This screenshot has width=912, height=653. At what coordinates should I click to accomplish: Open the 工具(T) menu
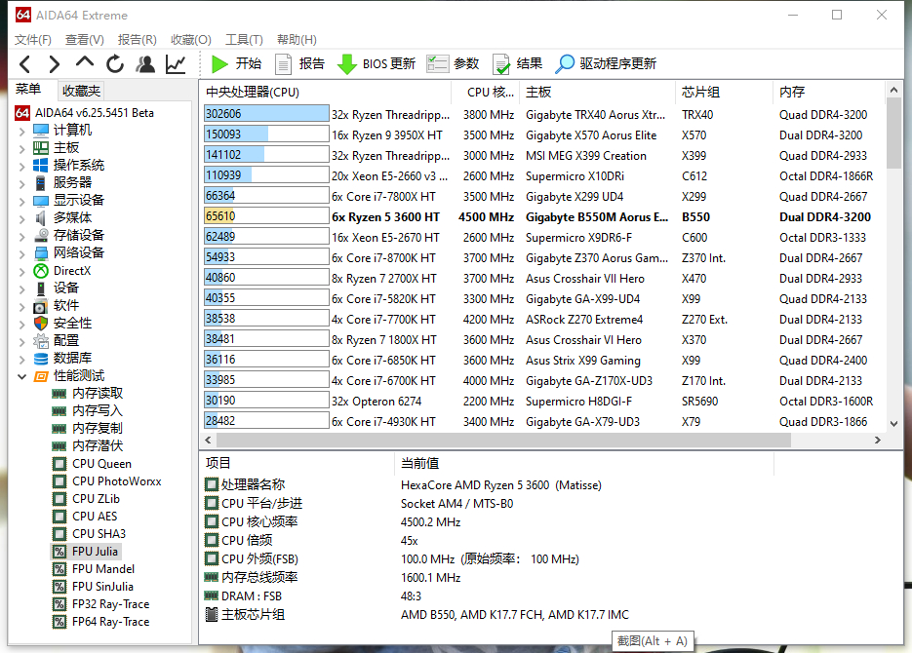click(244, 40)
